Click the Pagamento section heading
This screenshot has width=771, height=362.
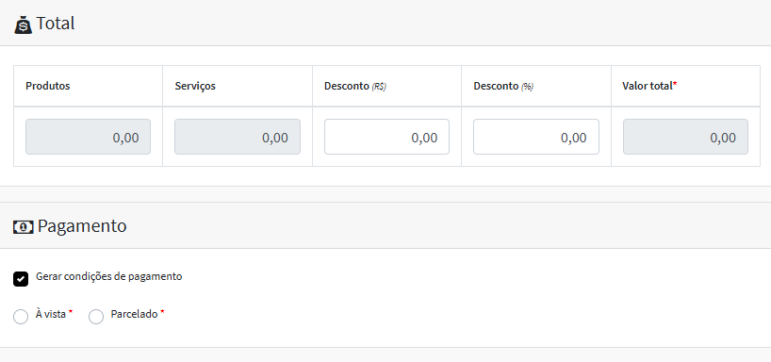pyautogui.click(x=82, y=226)
